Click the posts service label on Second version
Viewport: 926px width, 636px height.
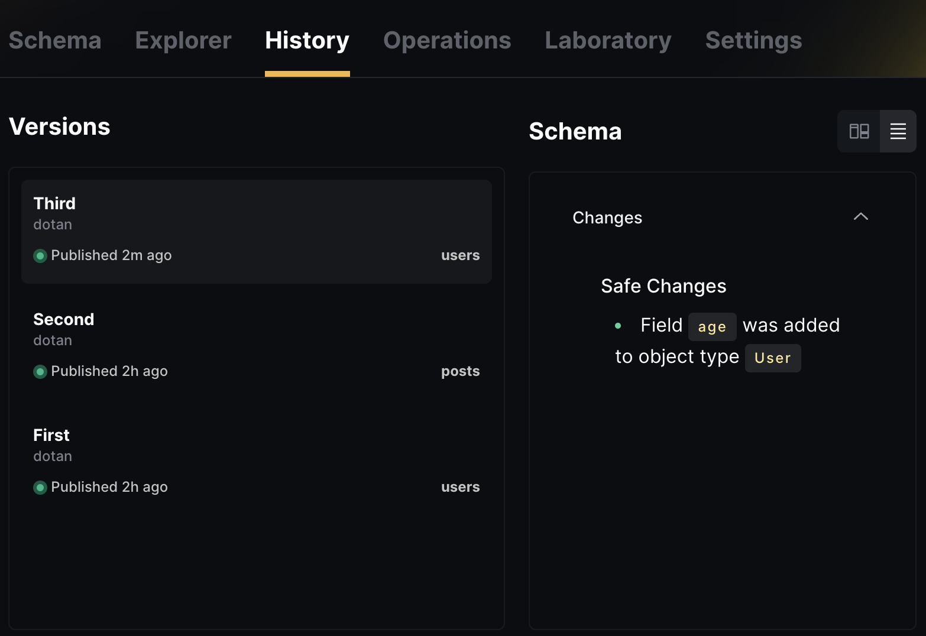pos(461,371)
